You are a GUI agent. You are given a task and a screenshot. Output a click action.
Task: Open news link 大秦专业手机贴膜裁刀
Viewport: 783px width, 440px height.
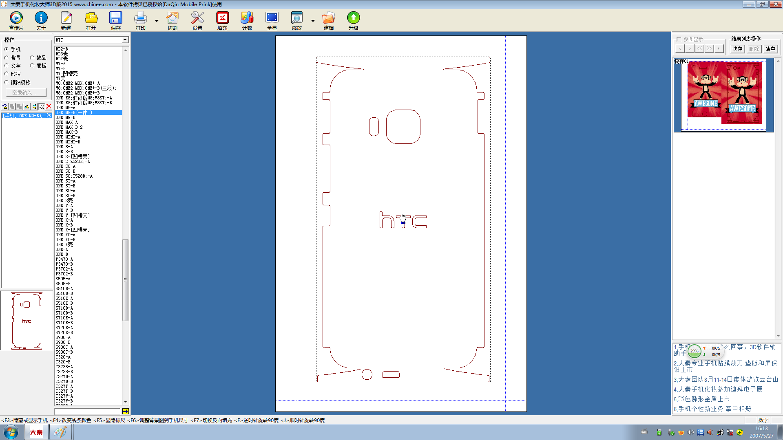coord(725,366)
